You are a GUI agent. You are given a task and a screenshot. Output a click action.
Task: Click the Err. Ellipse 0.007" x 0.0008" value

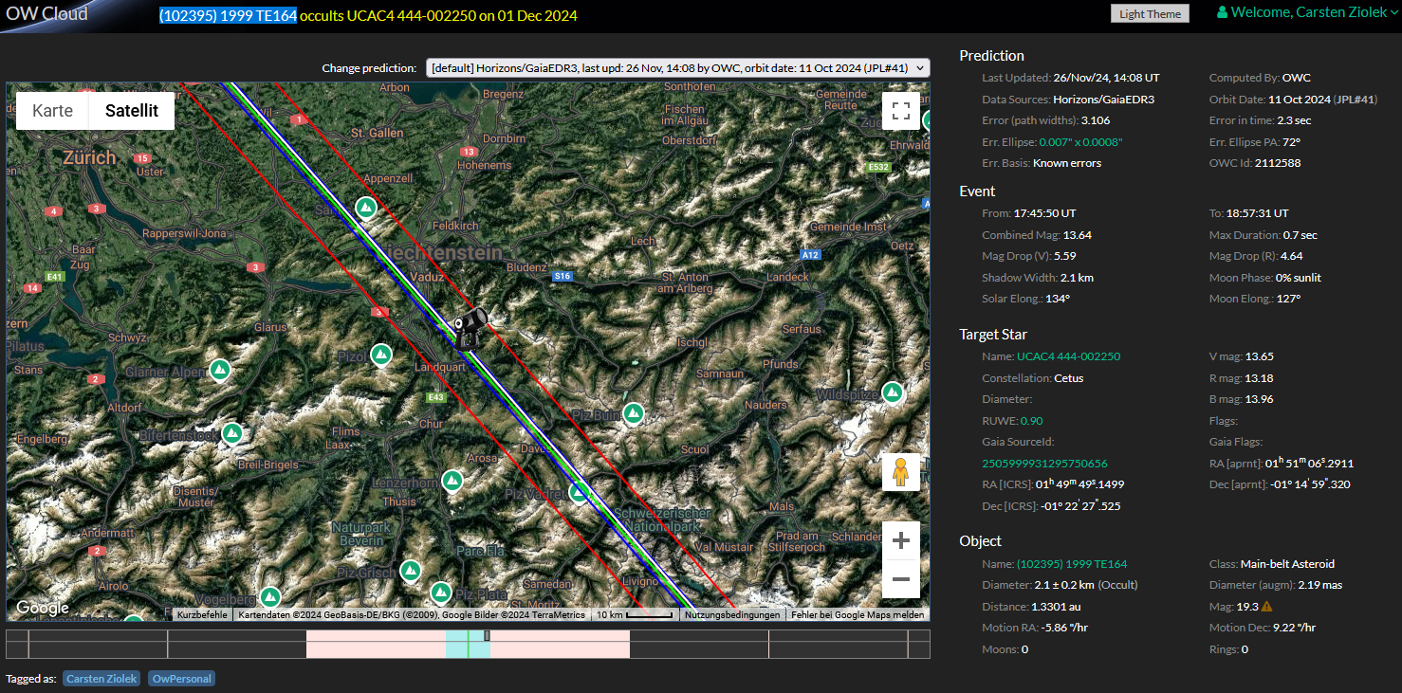click(x=1080, y=142)
